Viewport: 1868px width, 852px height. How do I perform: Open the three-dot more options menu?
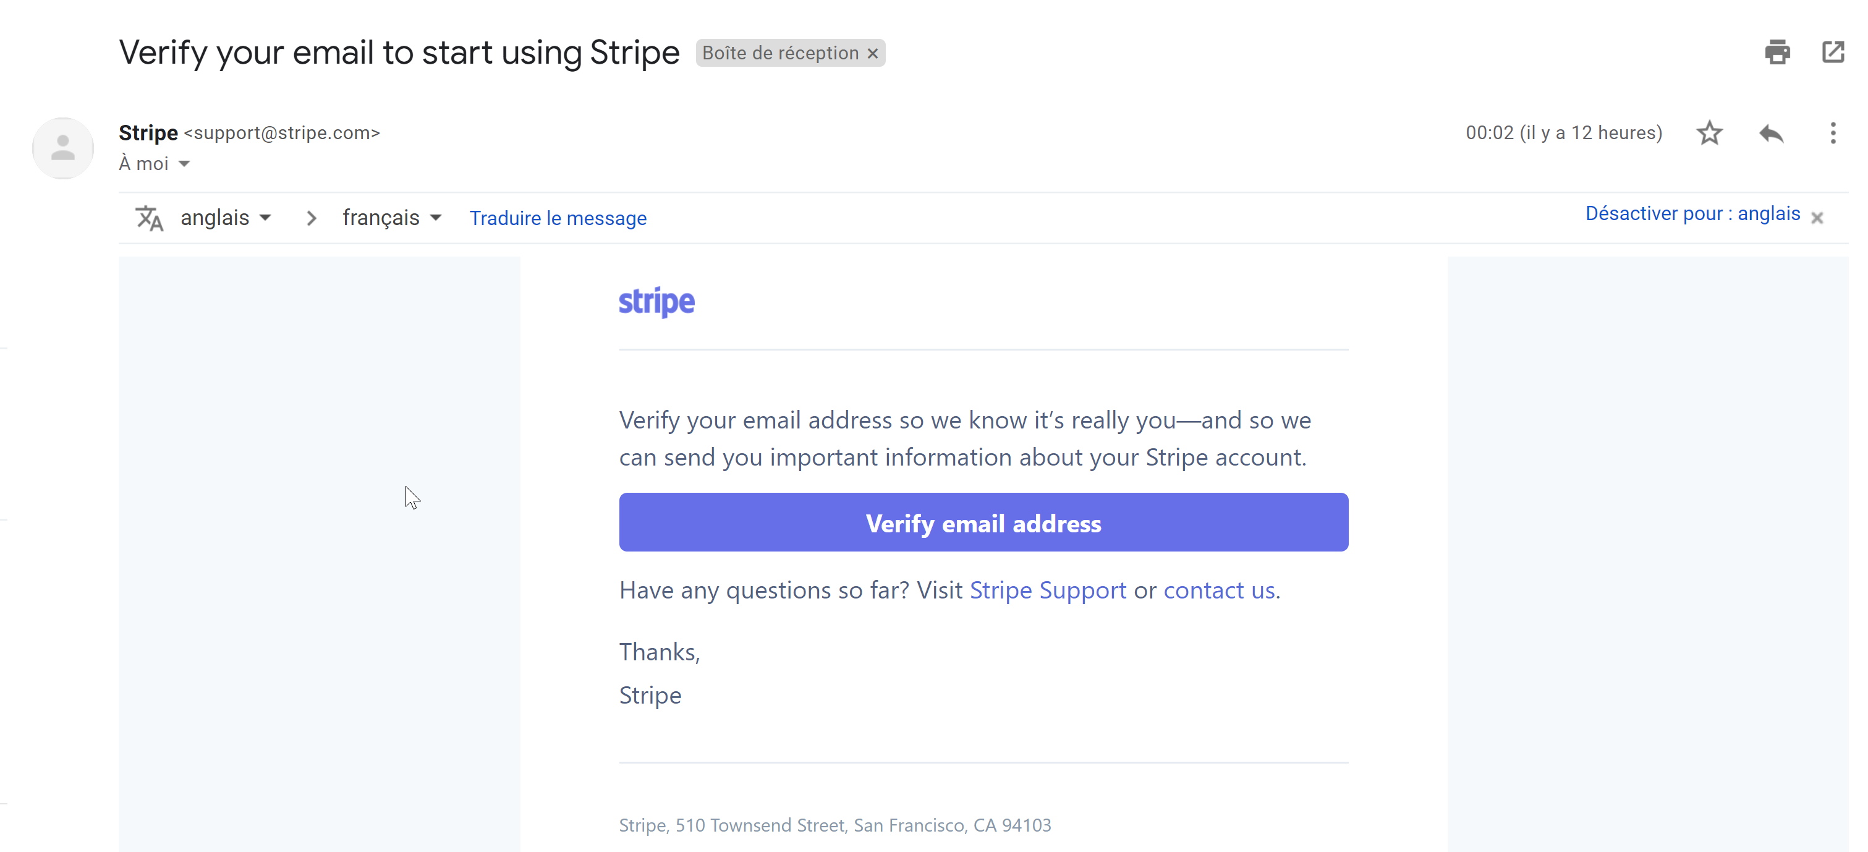pos(1833,134)
